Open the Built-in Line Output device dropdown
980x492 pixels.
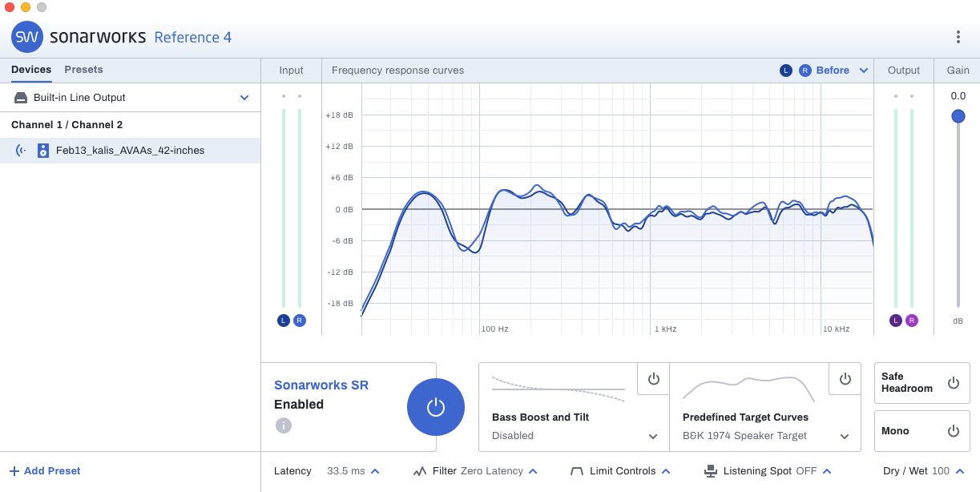pos(244,98)
